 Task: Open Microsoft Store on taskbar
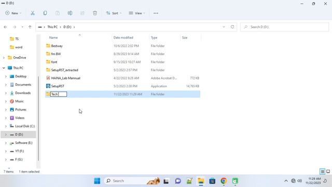212,181
